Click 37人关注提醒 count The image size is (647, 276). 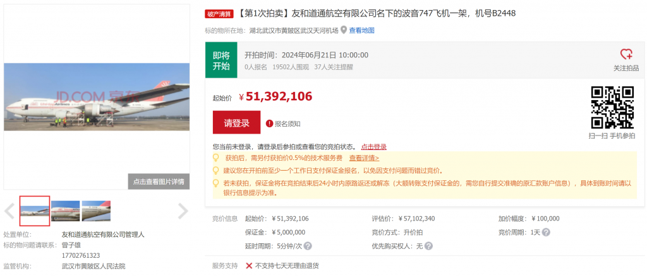[x=334, y=67]
